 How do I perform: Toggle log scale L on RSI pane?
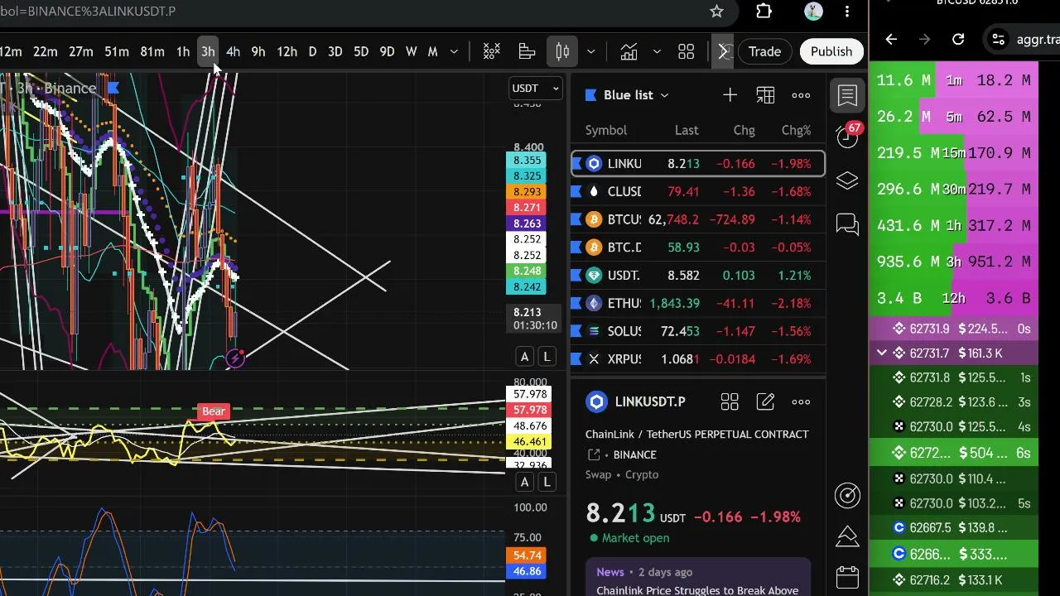547,482
